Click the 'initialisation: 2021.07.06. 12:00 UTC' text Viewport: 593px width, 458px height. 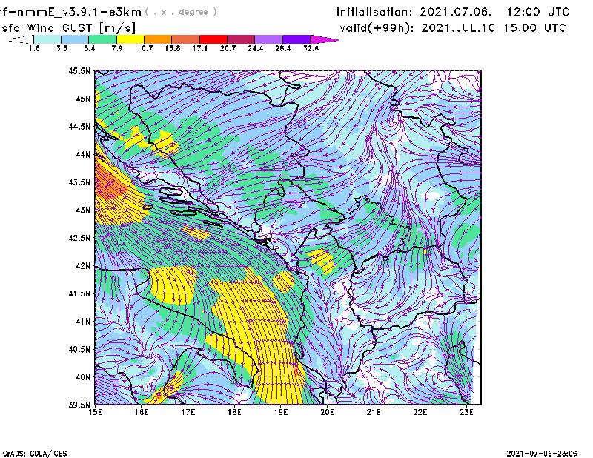(453, 12)
